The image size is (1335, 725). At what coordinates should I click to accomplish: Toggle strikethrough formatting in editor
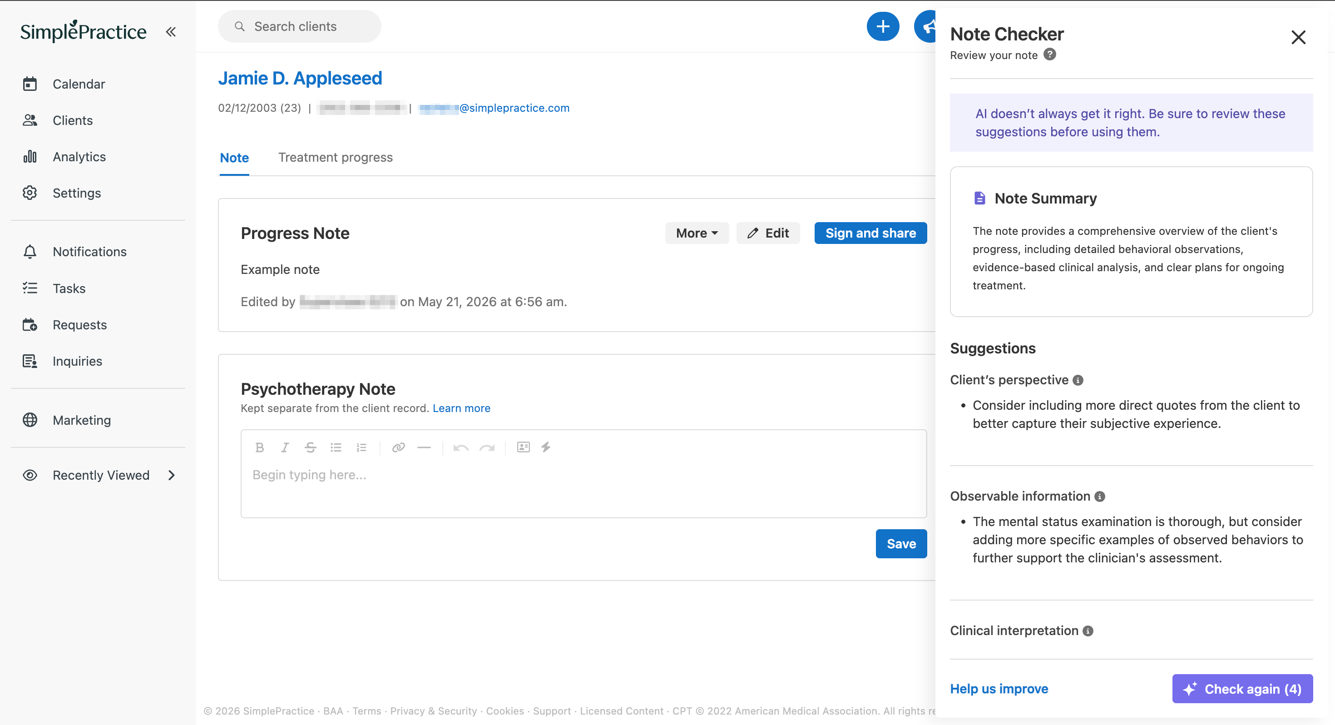tap(311, 447)
